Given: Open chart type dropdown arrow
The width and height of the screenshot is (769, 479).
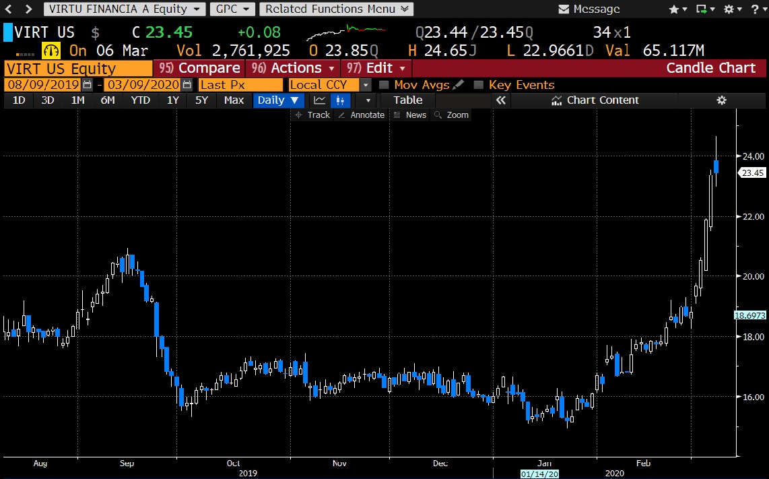Looking at the screenshot, I should tap(368, 100).
